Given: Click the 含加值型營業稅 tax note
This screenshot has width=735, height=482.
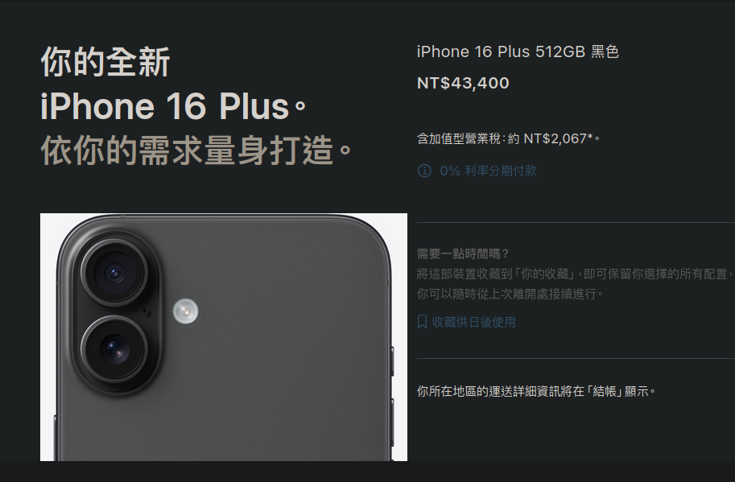Looking at the screenshot, I should tap(509, 138).
